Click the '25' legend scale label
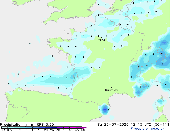 pos(52,130)
